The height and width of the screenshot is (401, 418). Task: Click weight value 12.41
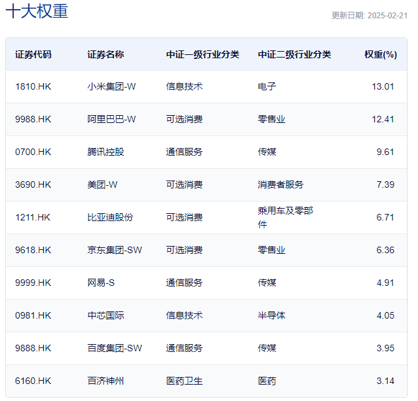pos(383,119)
